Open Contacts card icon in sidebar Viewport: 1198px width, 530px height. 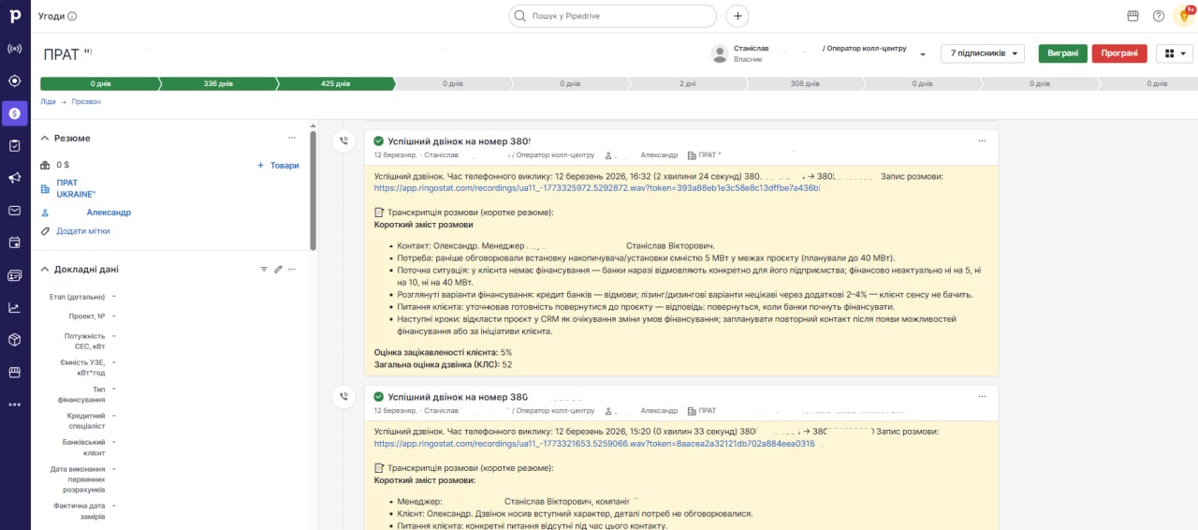pos(15,275)
